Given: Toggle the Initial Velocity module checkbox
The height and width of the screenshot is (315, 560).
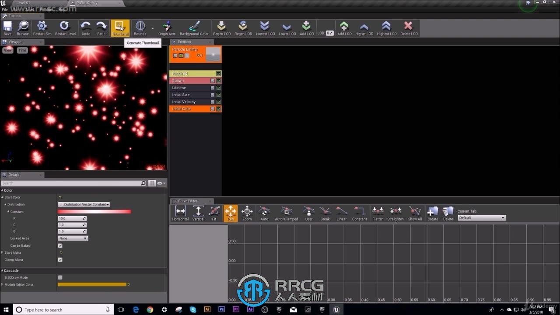Looking at the screenshot, I should tap(213, 102).
